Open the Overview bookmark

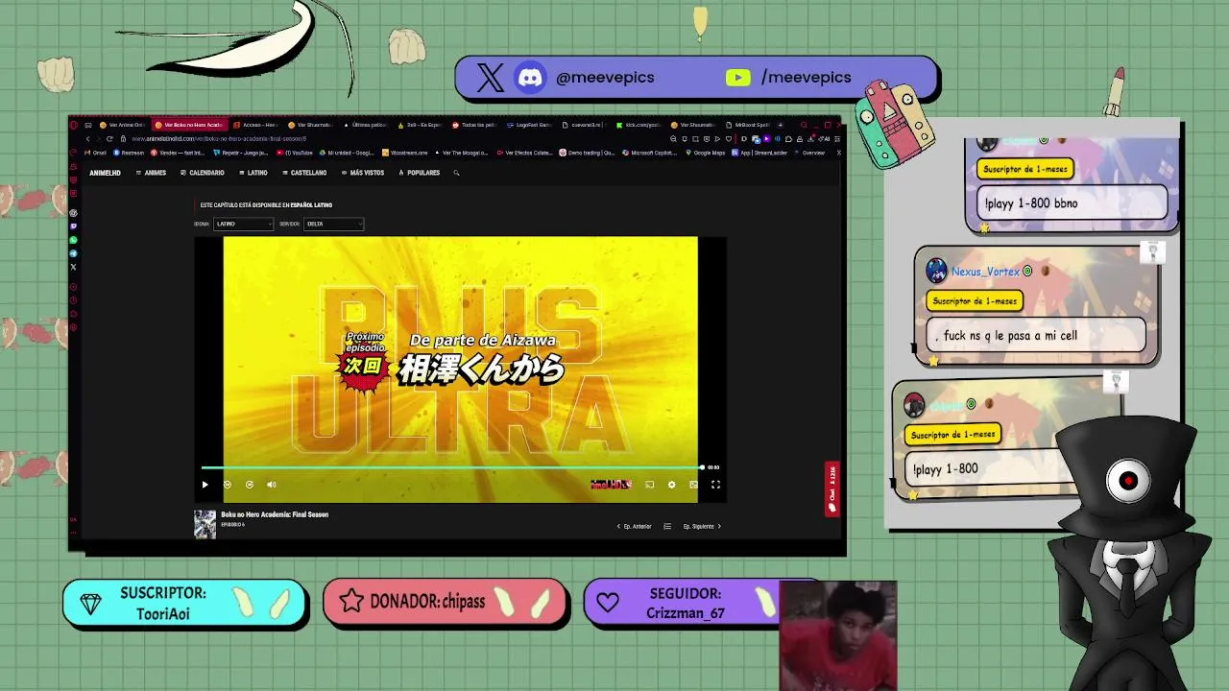pyautogui.click(x=809, y=153)
